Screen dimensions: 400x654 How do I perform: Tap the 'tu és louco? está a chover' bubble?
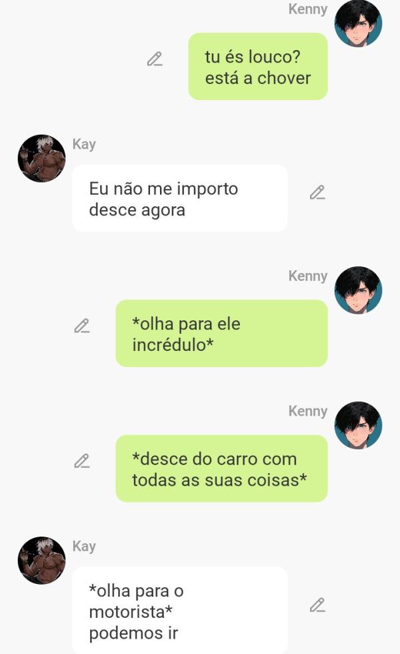point(258,66)
